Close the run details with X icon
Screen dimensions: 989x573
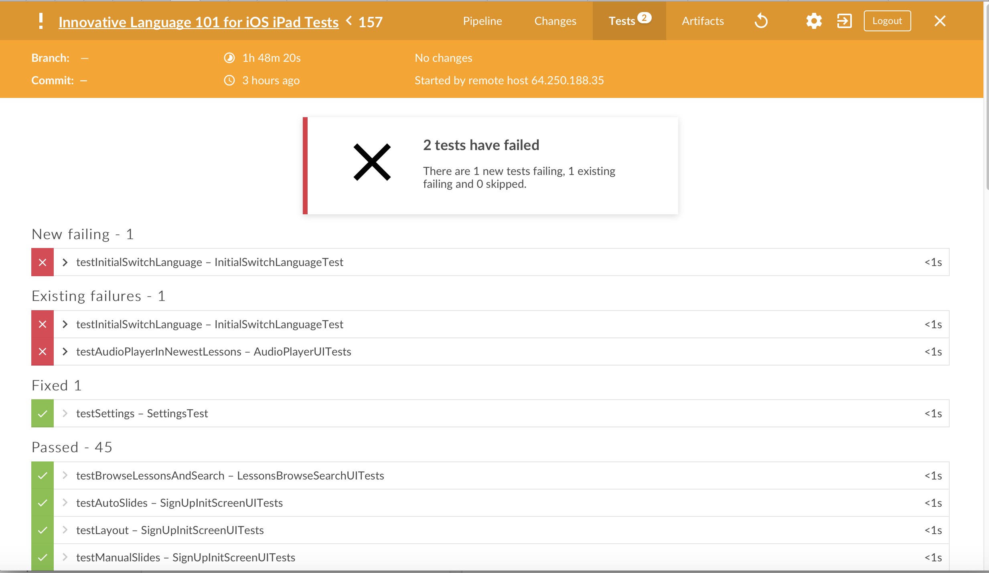940,21
